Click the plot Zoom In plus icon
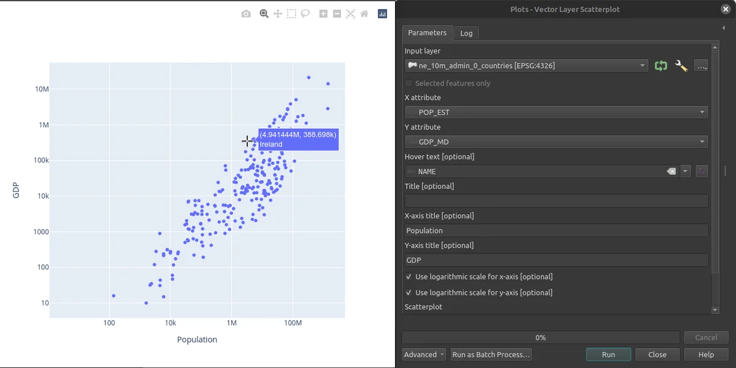The height and width of the screenshot is (368, 736). pyautogui.click(x=323, y=13)
